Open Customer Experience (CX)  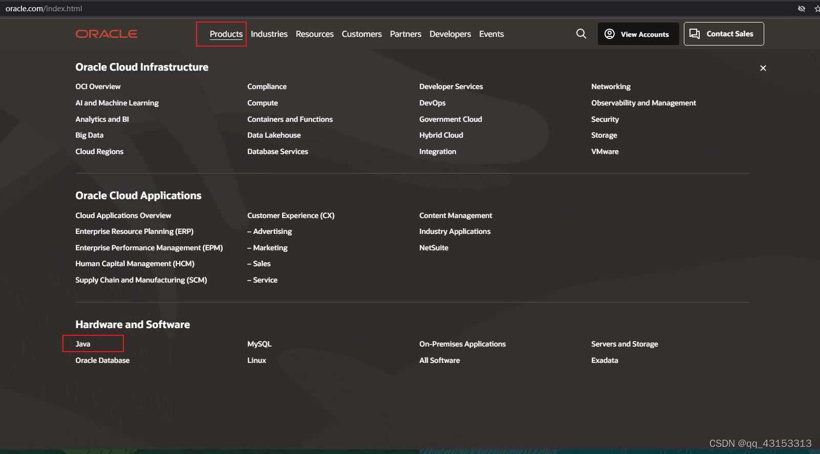pyautogui.click(x=291, y=215)
